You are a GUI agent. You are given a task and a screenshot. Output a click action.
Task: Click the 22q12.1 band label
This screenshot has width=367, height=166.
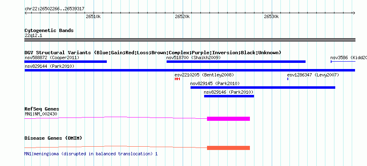(x=33, y=36)
